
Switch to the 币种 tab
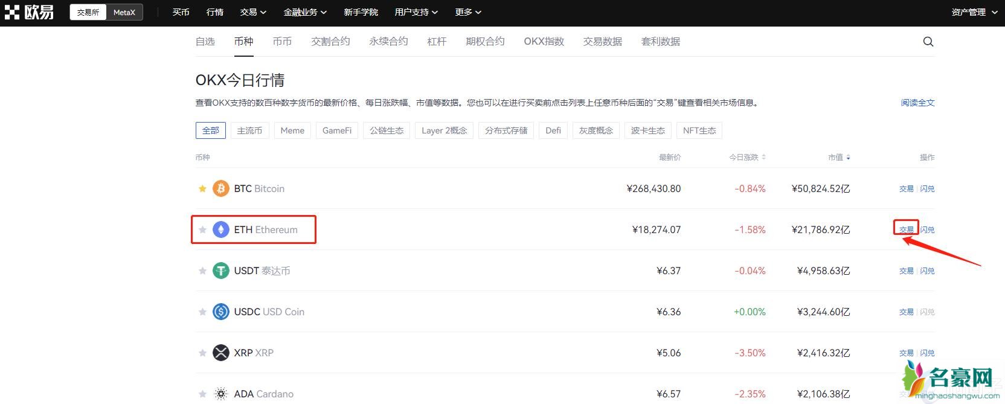244,42
